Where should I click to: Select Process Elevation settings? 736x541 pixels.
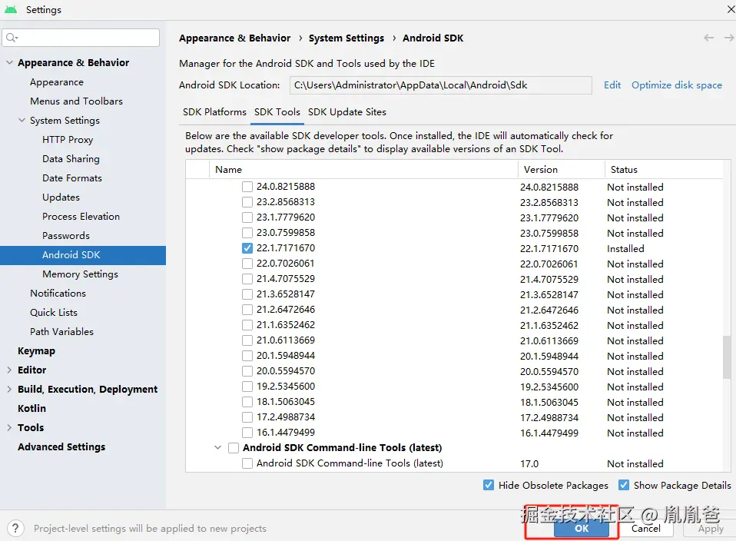(81, 217)
